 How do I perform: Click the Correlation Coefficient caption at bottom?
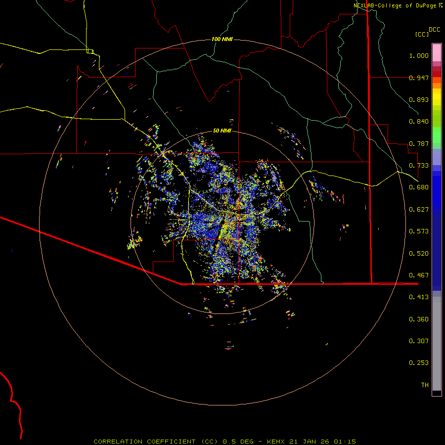tap(224, 442)
